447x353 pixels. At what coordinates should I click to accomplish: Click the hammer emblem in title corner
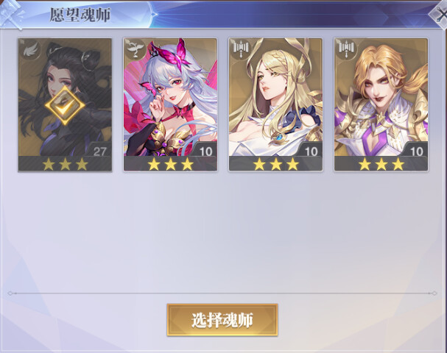tap(12, 14)
